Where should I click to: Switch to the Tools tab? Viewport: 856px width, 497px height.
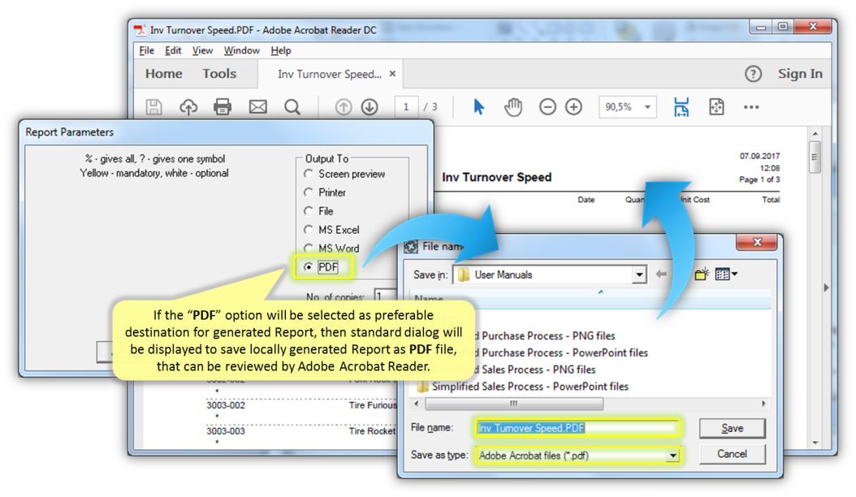(x=219, y=74)
